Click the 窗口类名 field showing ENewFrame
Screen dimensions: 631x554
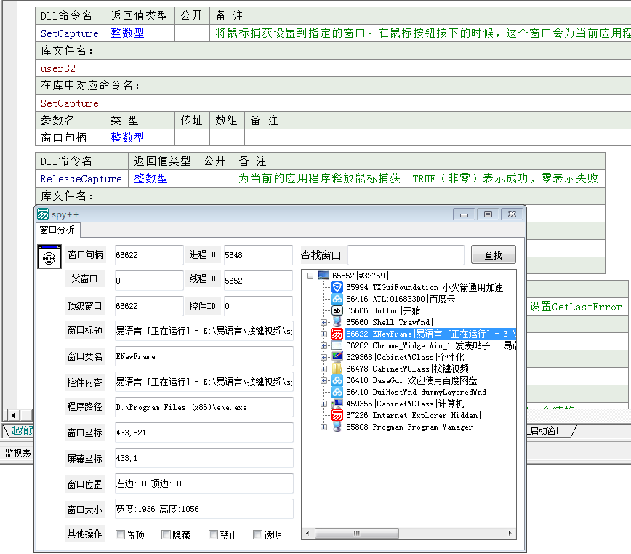204,356
